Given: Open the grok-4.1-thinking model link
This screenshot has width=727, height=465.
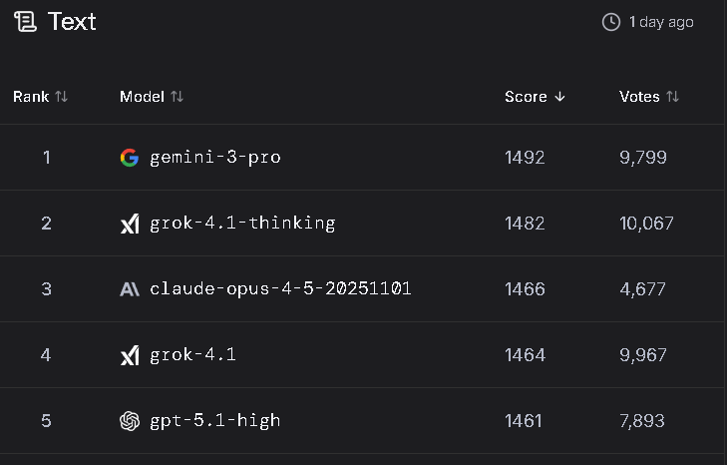Looking at the screenshot, I should click(x=242, y=224).
